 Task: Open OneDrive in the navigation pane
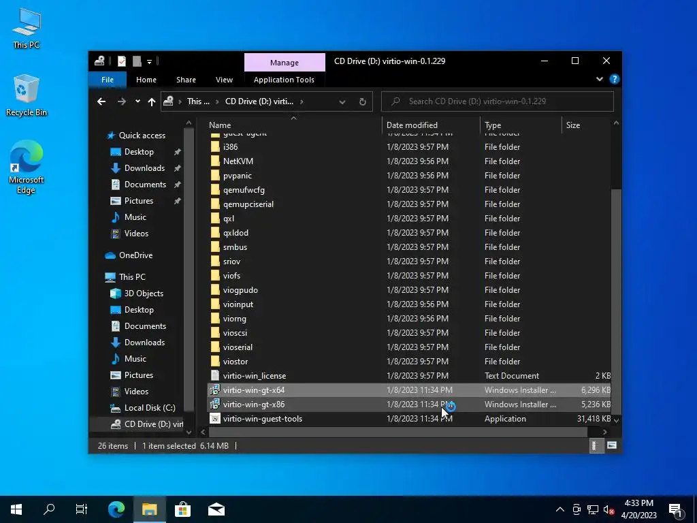coord(135,255)
